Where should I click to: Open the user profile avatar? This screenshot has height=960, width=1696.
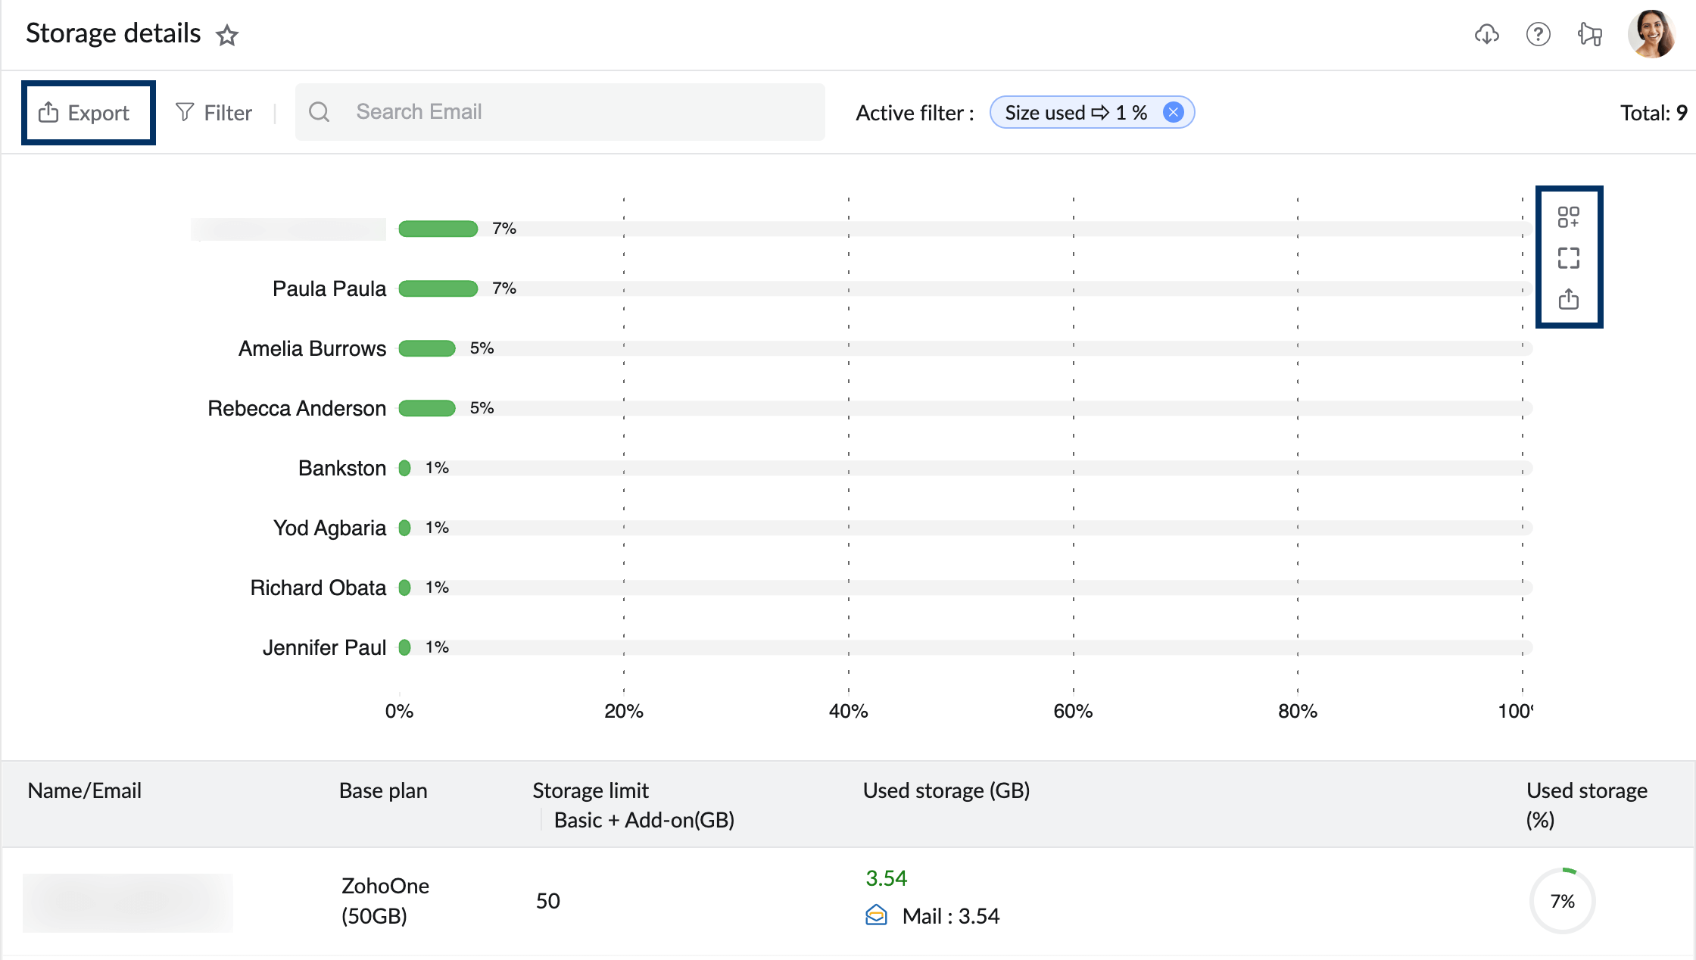click(x=1651, y=34)
